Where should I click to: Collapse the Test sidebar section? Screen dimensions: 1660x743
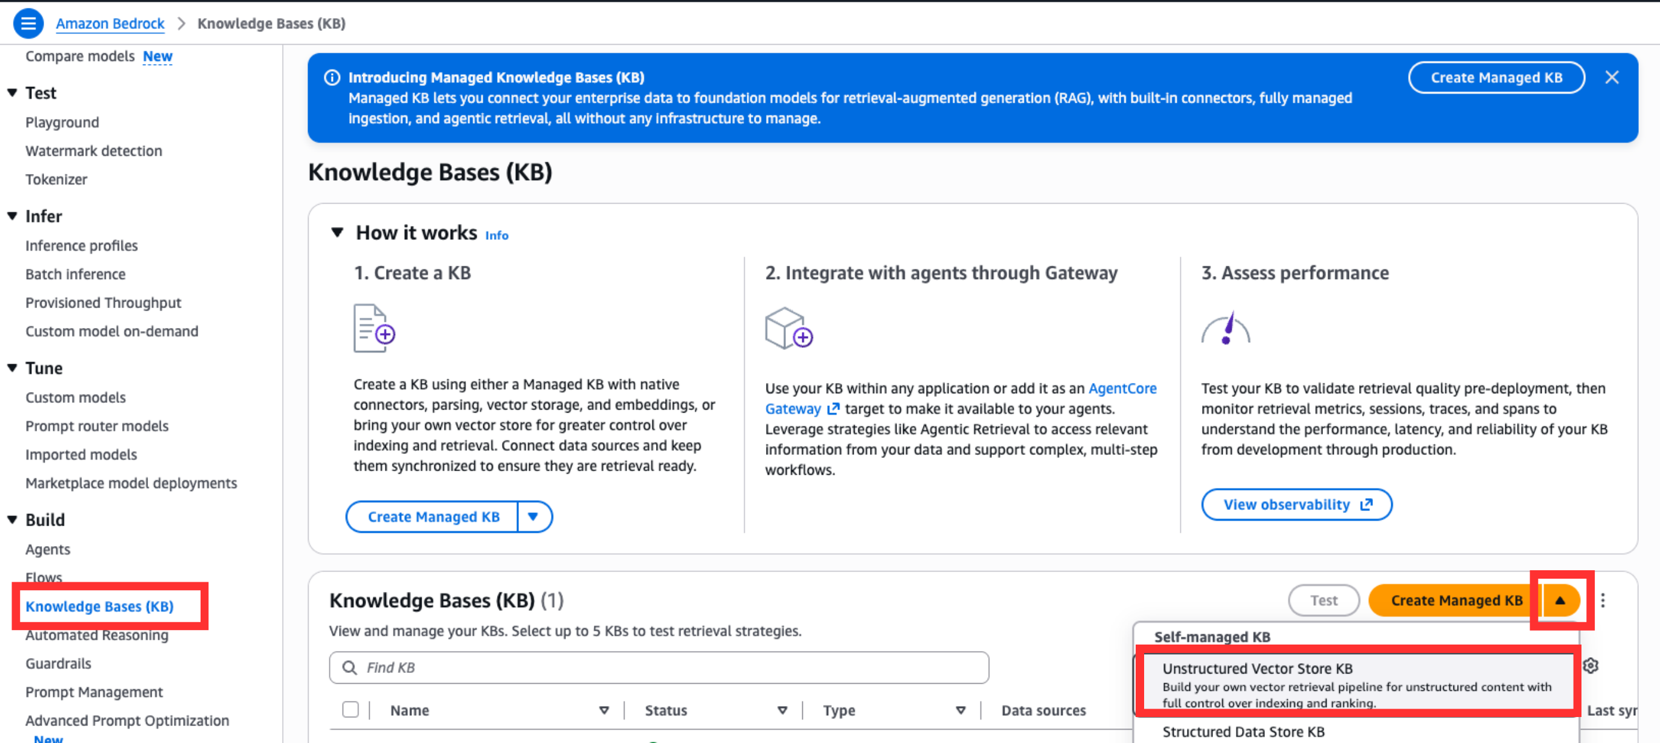(12, 93)
